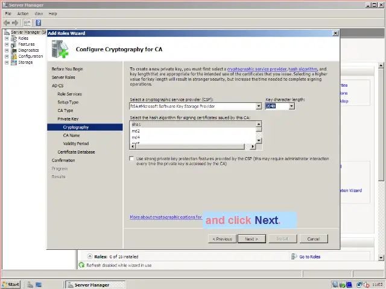
Task: Open the Action menu
Action: (23, 13)
